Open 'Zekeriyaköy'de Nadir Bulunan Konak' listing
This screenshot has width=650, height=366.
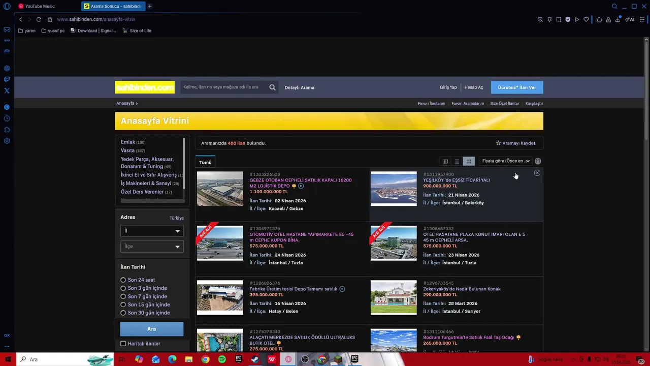click(x=462, y=289)
